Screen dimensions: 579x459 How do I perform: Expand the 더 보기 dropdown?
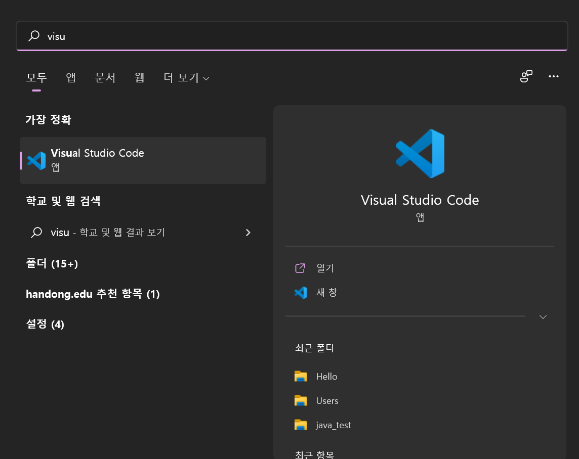click(x=186, y=77)
